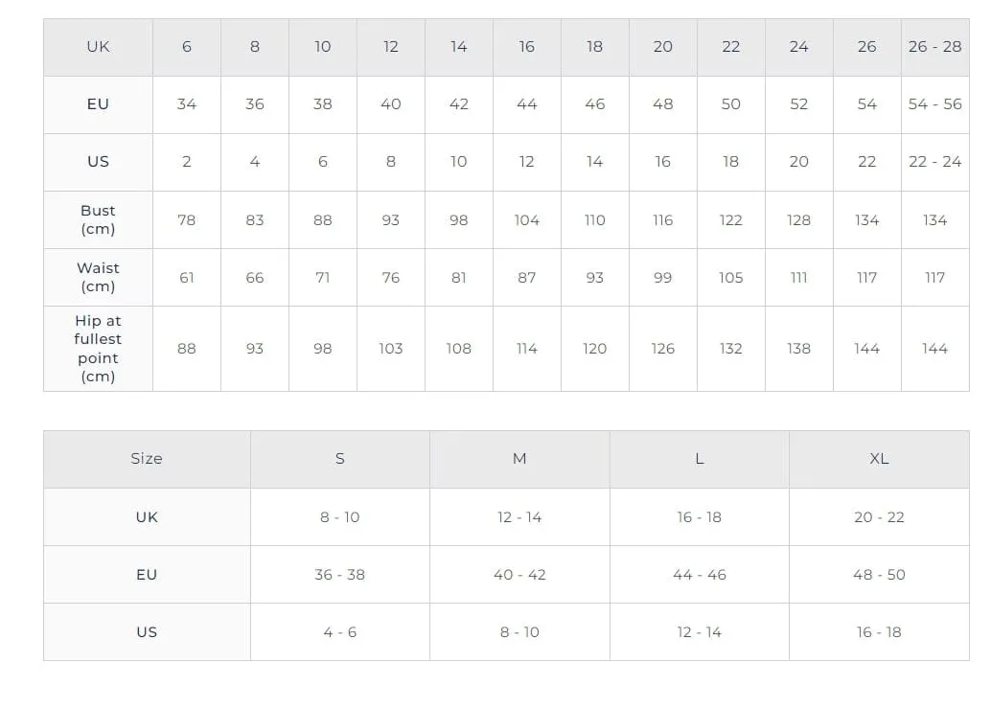Click the US 22 - 24 cell
This screenshot has width=991, height=708.
pos(935,162)
